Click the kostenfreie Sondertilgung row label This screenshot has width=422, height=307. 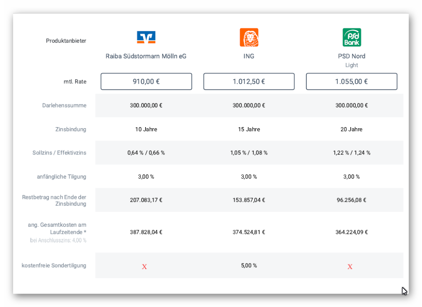(54, 266)
